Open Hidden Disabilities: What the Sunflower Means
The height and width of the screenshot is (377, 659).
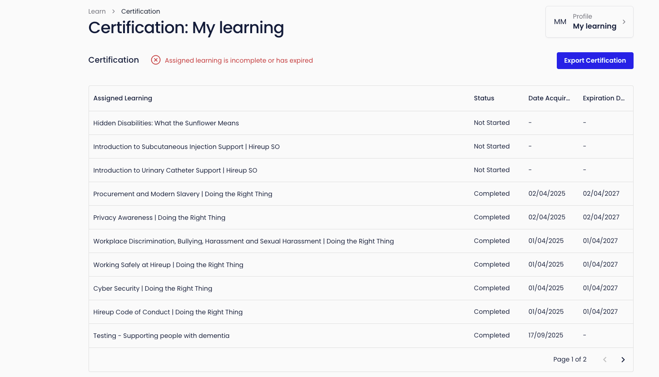(166, 123)
